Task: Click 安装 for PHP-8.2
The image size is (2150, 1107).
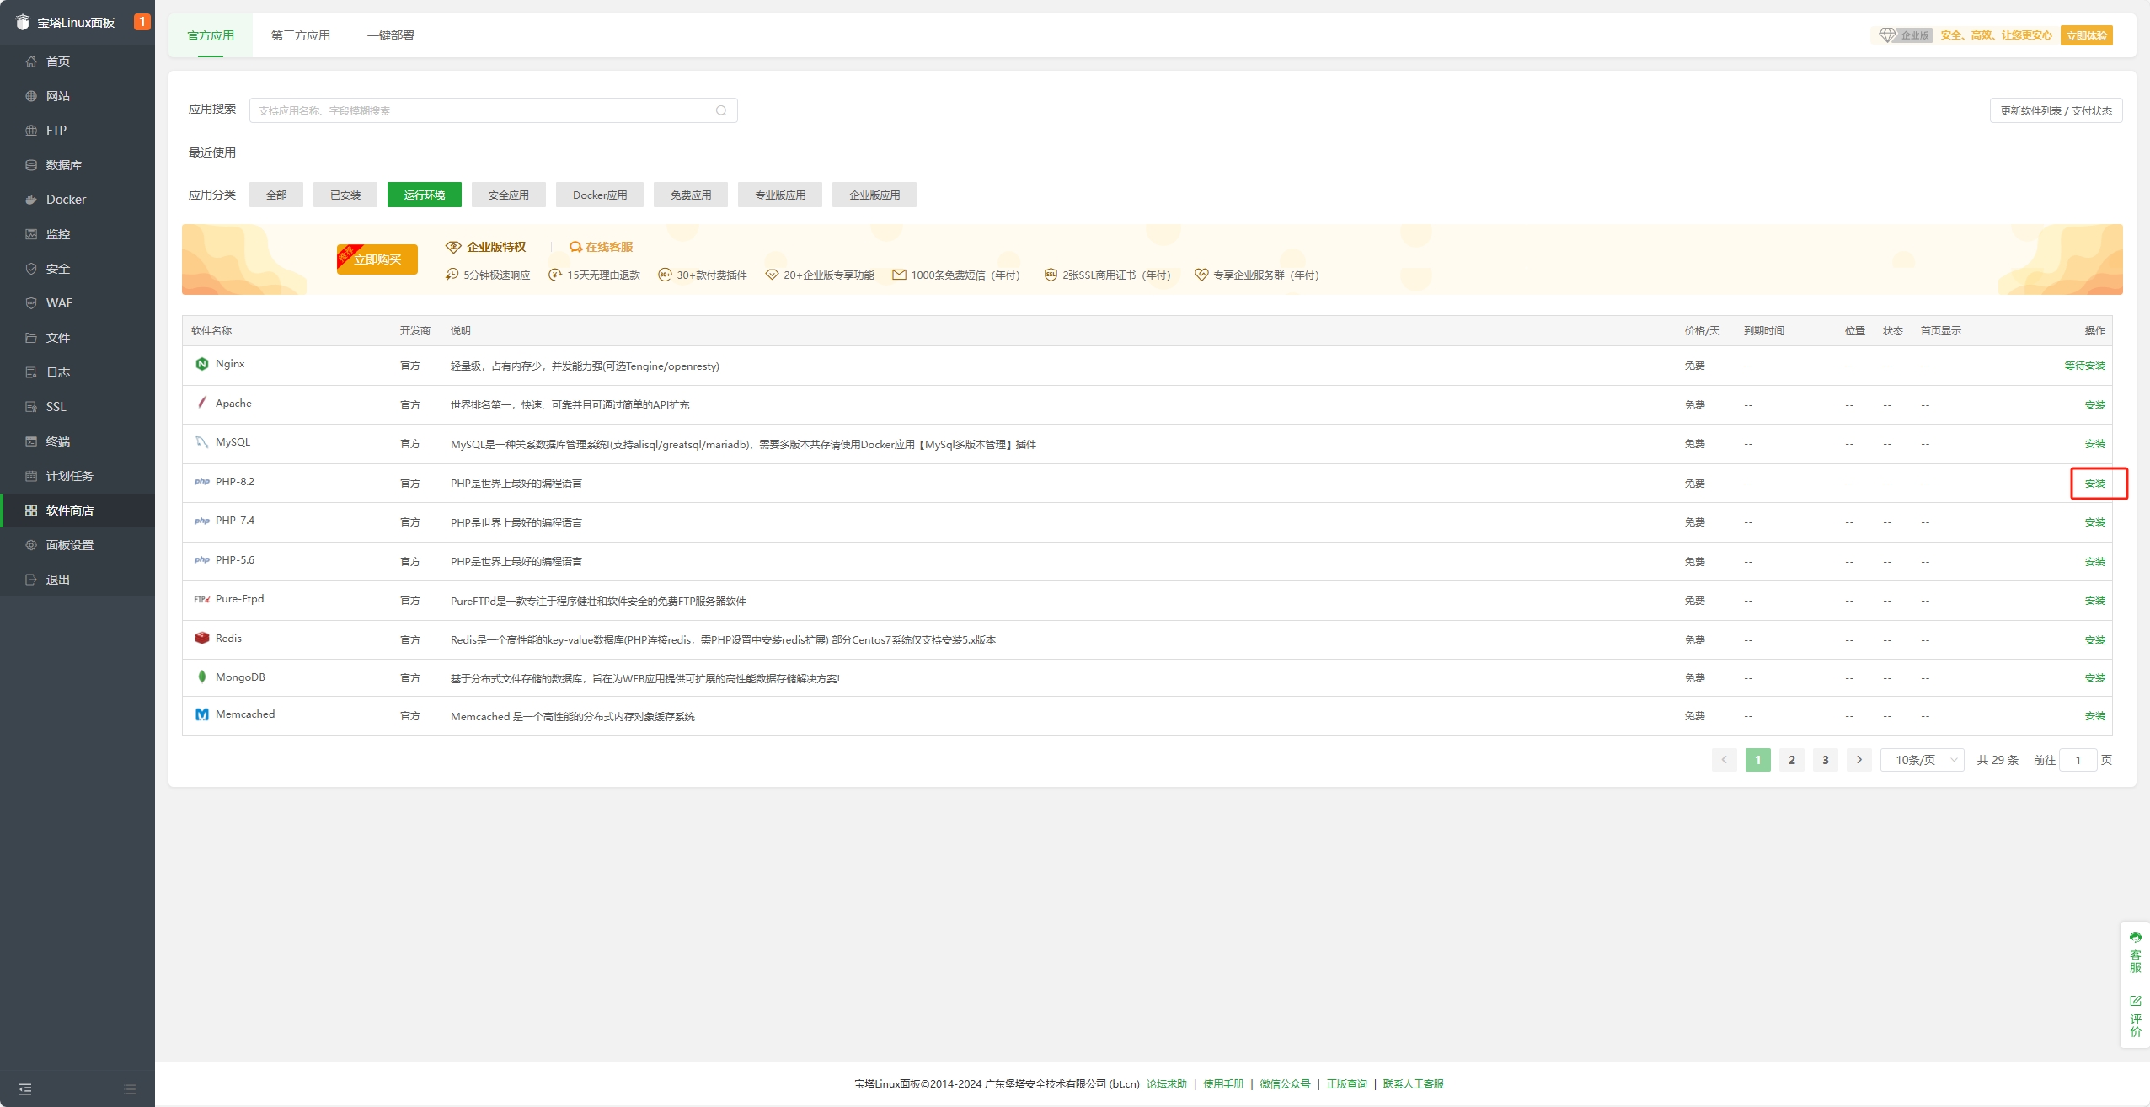Action: click(x=2095, y=484)
